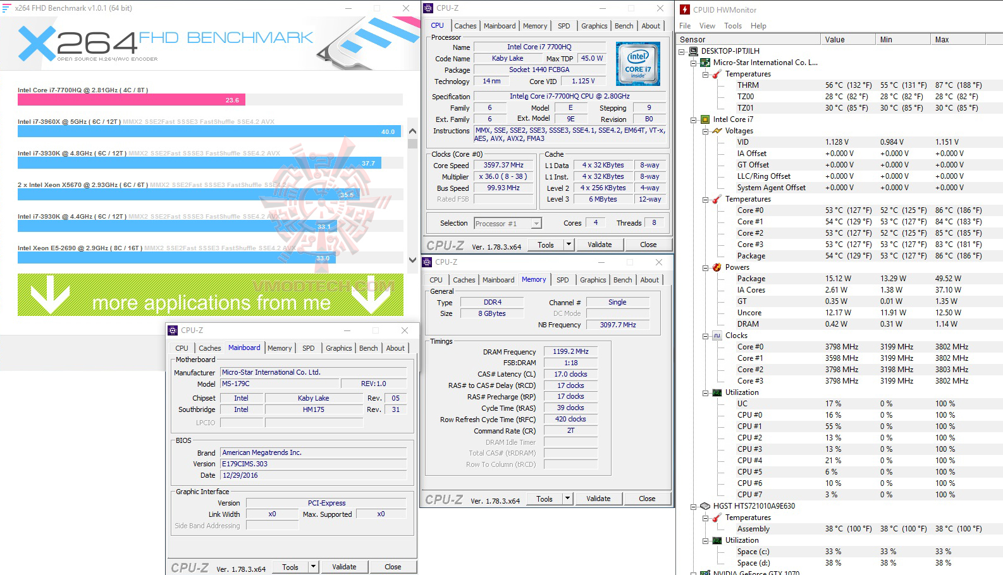Click the Micro-Star motherboard icon in HWMonitor tree

coord(705,63)
